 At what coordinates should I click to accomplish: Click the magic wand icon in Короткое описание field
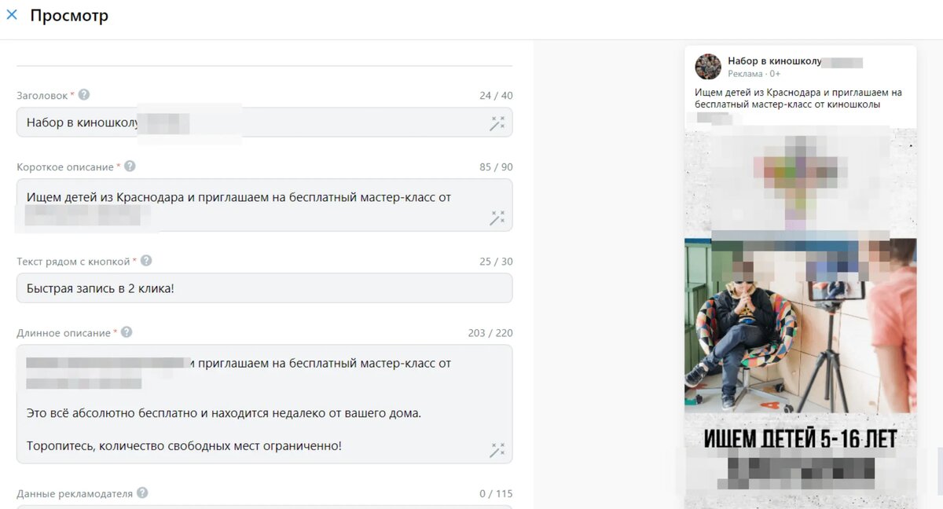pyautogui.click(x=497, y=218)
